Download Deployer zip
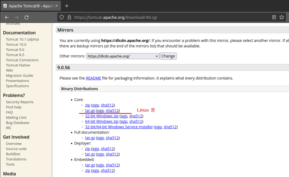This screenshot has height=177, width=289. pyautogui.click(x=87, y=149)
